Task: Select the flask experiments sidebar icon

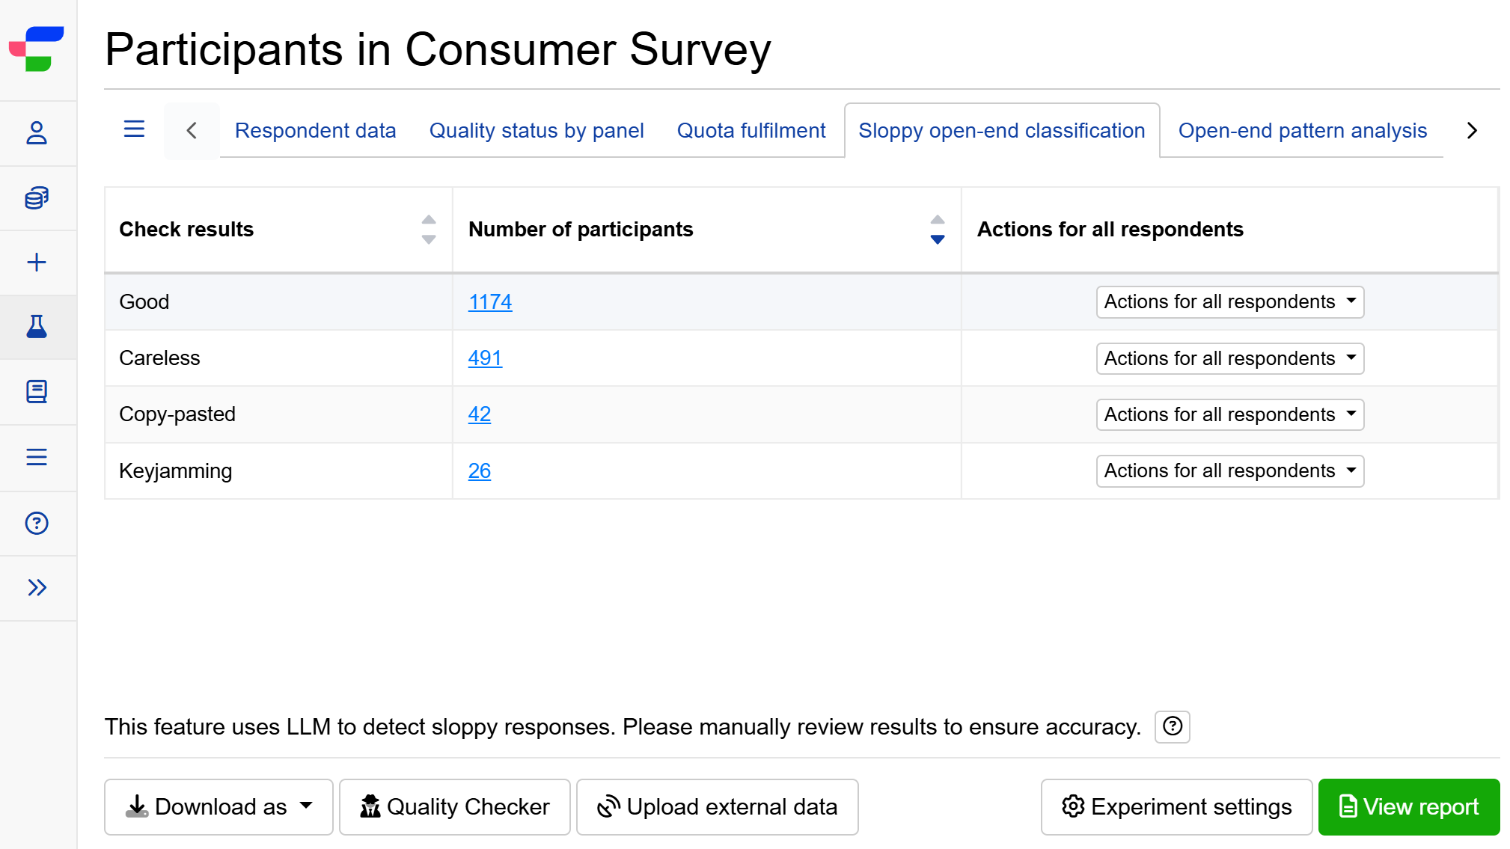Action: [37, 327]
